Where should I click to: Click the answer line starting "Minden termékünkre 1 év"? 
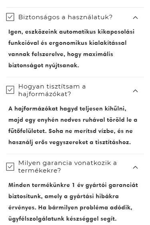point(73,185)
